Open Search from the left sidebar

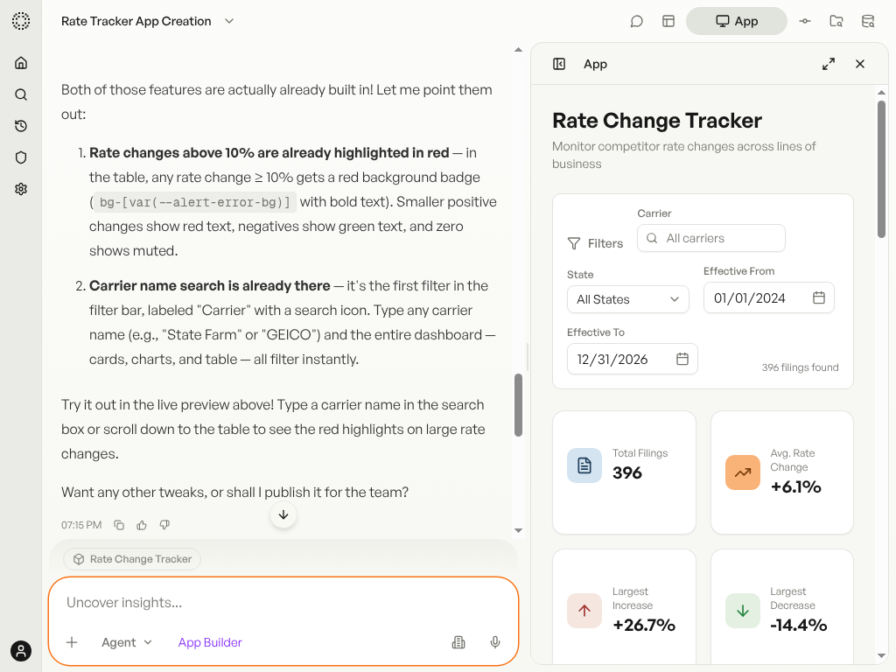tap(21, 94)
